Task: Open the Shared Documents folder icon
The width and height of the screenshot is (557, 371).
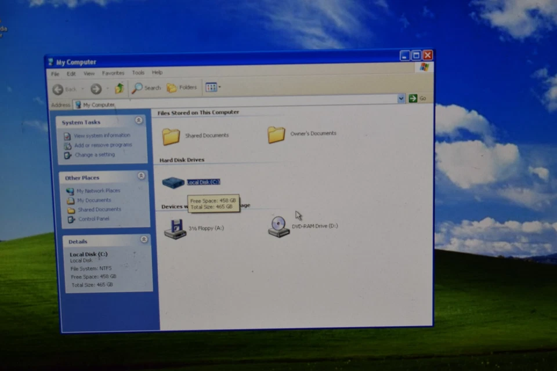Action: click(171, 134)
